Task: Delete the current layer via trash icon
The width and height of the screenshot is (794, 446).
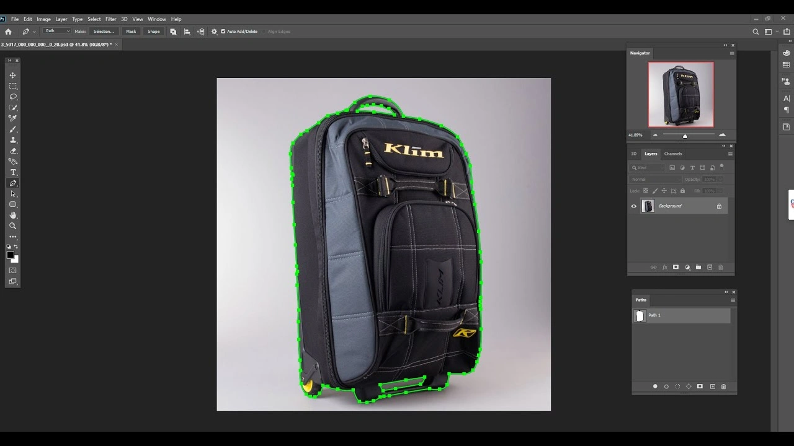Action: pos(720,267)
